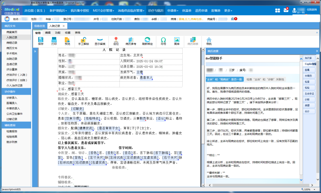This screenshot has height=193, width=321.
Task: Open the 更多 dropdown menu
Action: click(228, 11)
